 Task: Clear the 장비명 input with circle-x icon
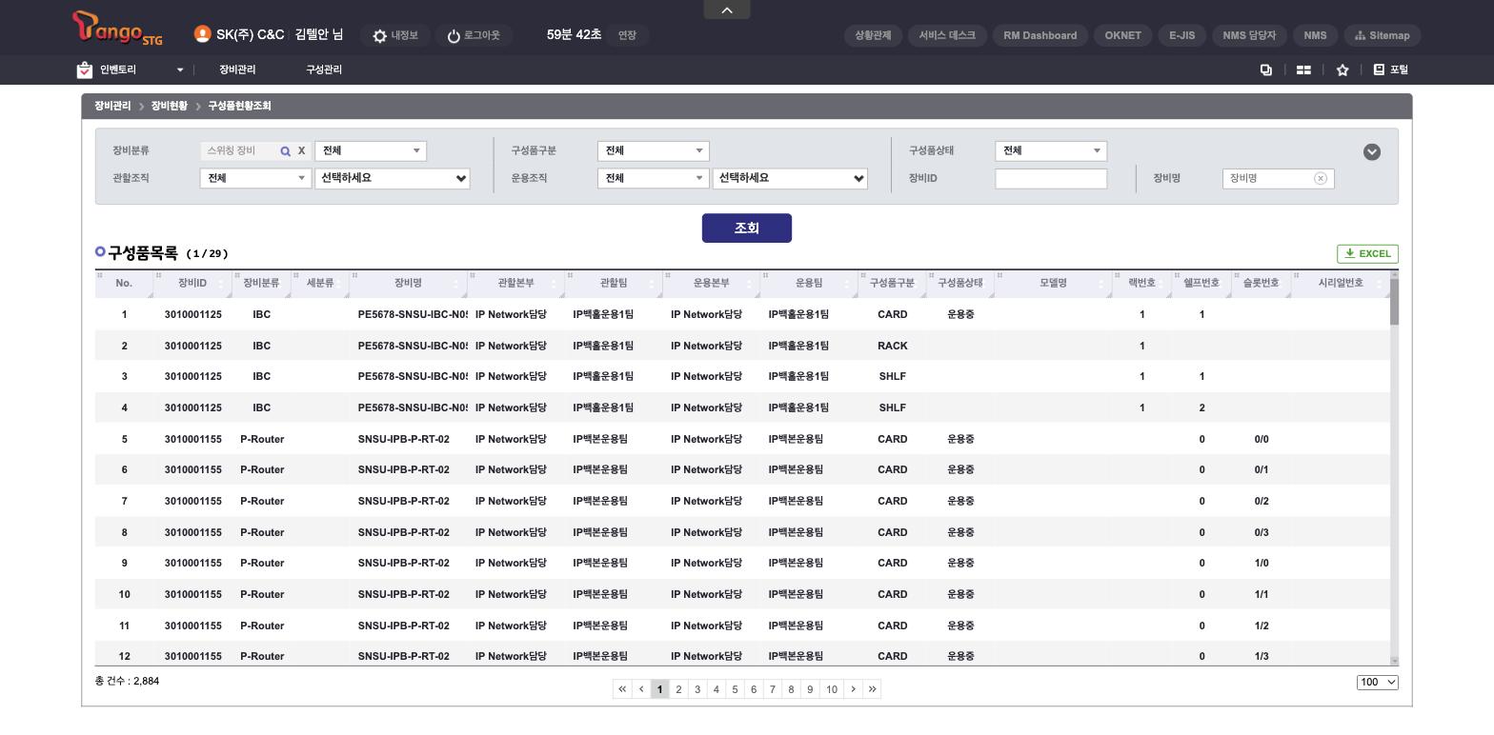(1321, 178)
